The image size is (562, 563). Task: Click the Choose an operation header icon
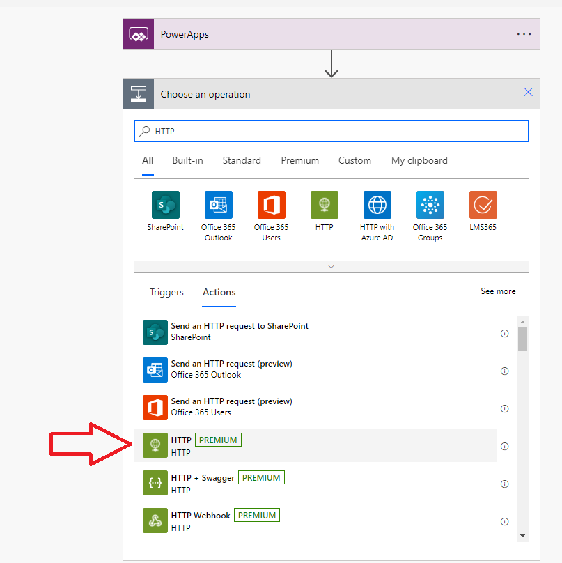pos(139,94)
